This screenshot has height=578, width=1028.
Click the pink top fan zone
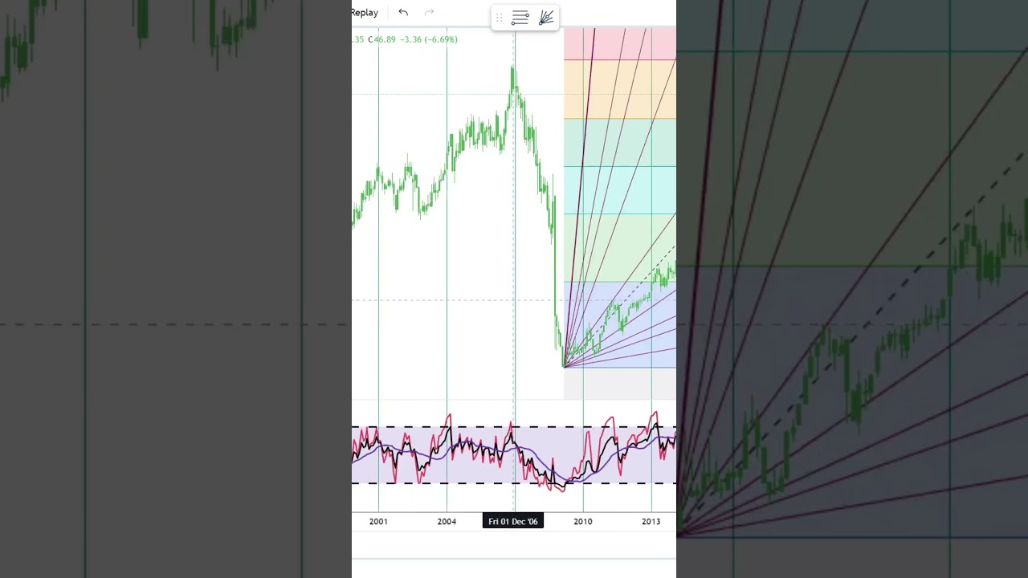(620, 44)
